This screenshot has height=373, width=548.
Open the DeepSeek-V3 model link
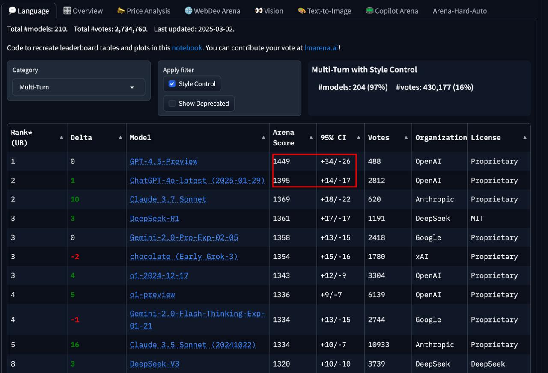pos(155,364)
